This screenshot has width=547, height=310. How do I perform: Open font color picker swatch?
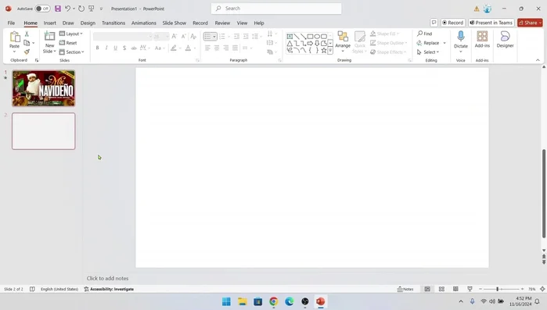coord(188,48)
